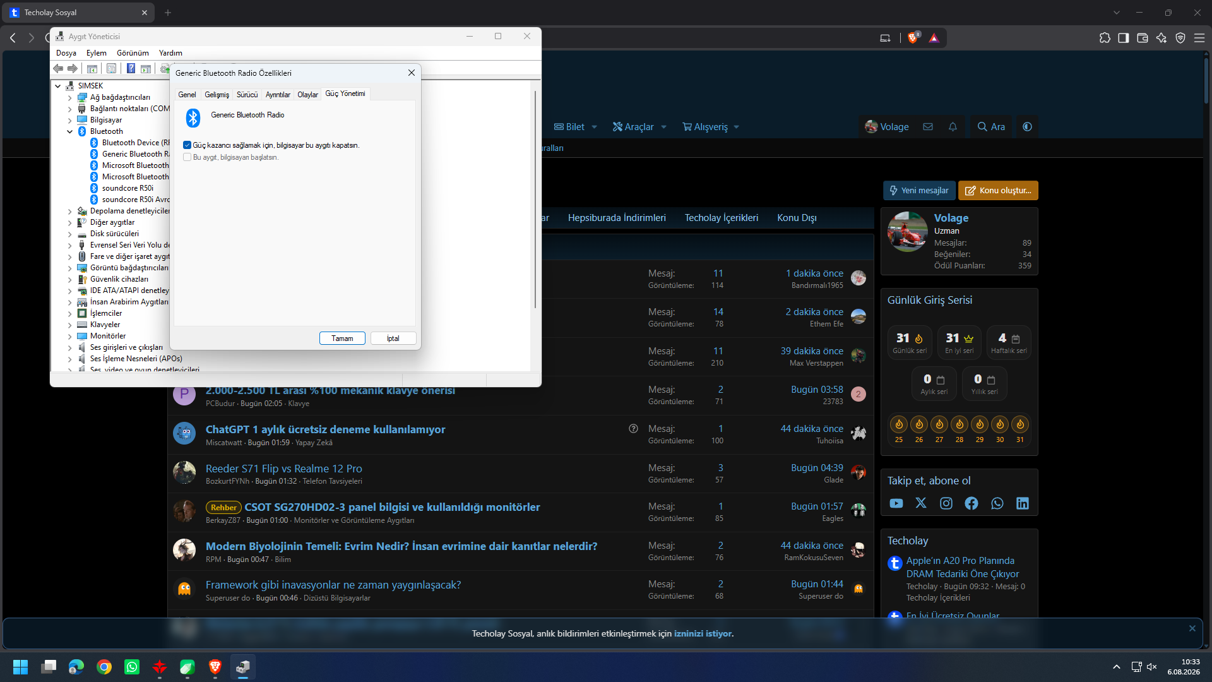Collapse the SIMSEK root node
This screenshot has width=1212, height=682.
[x=58, y=86]
